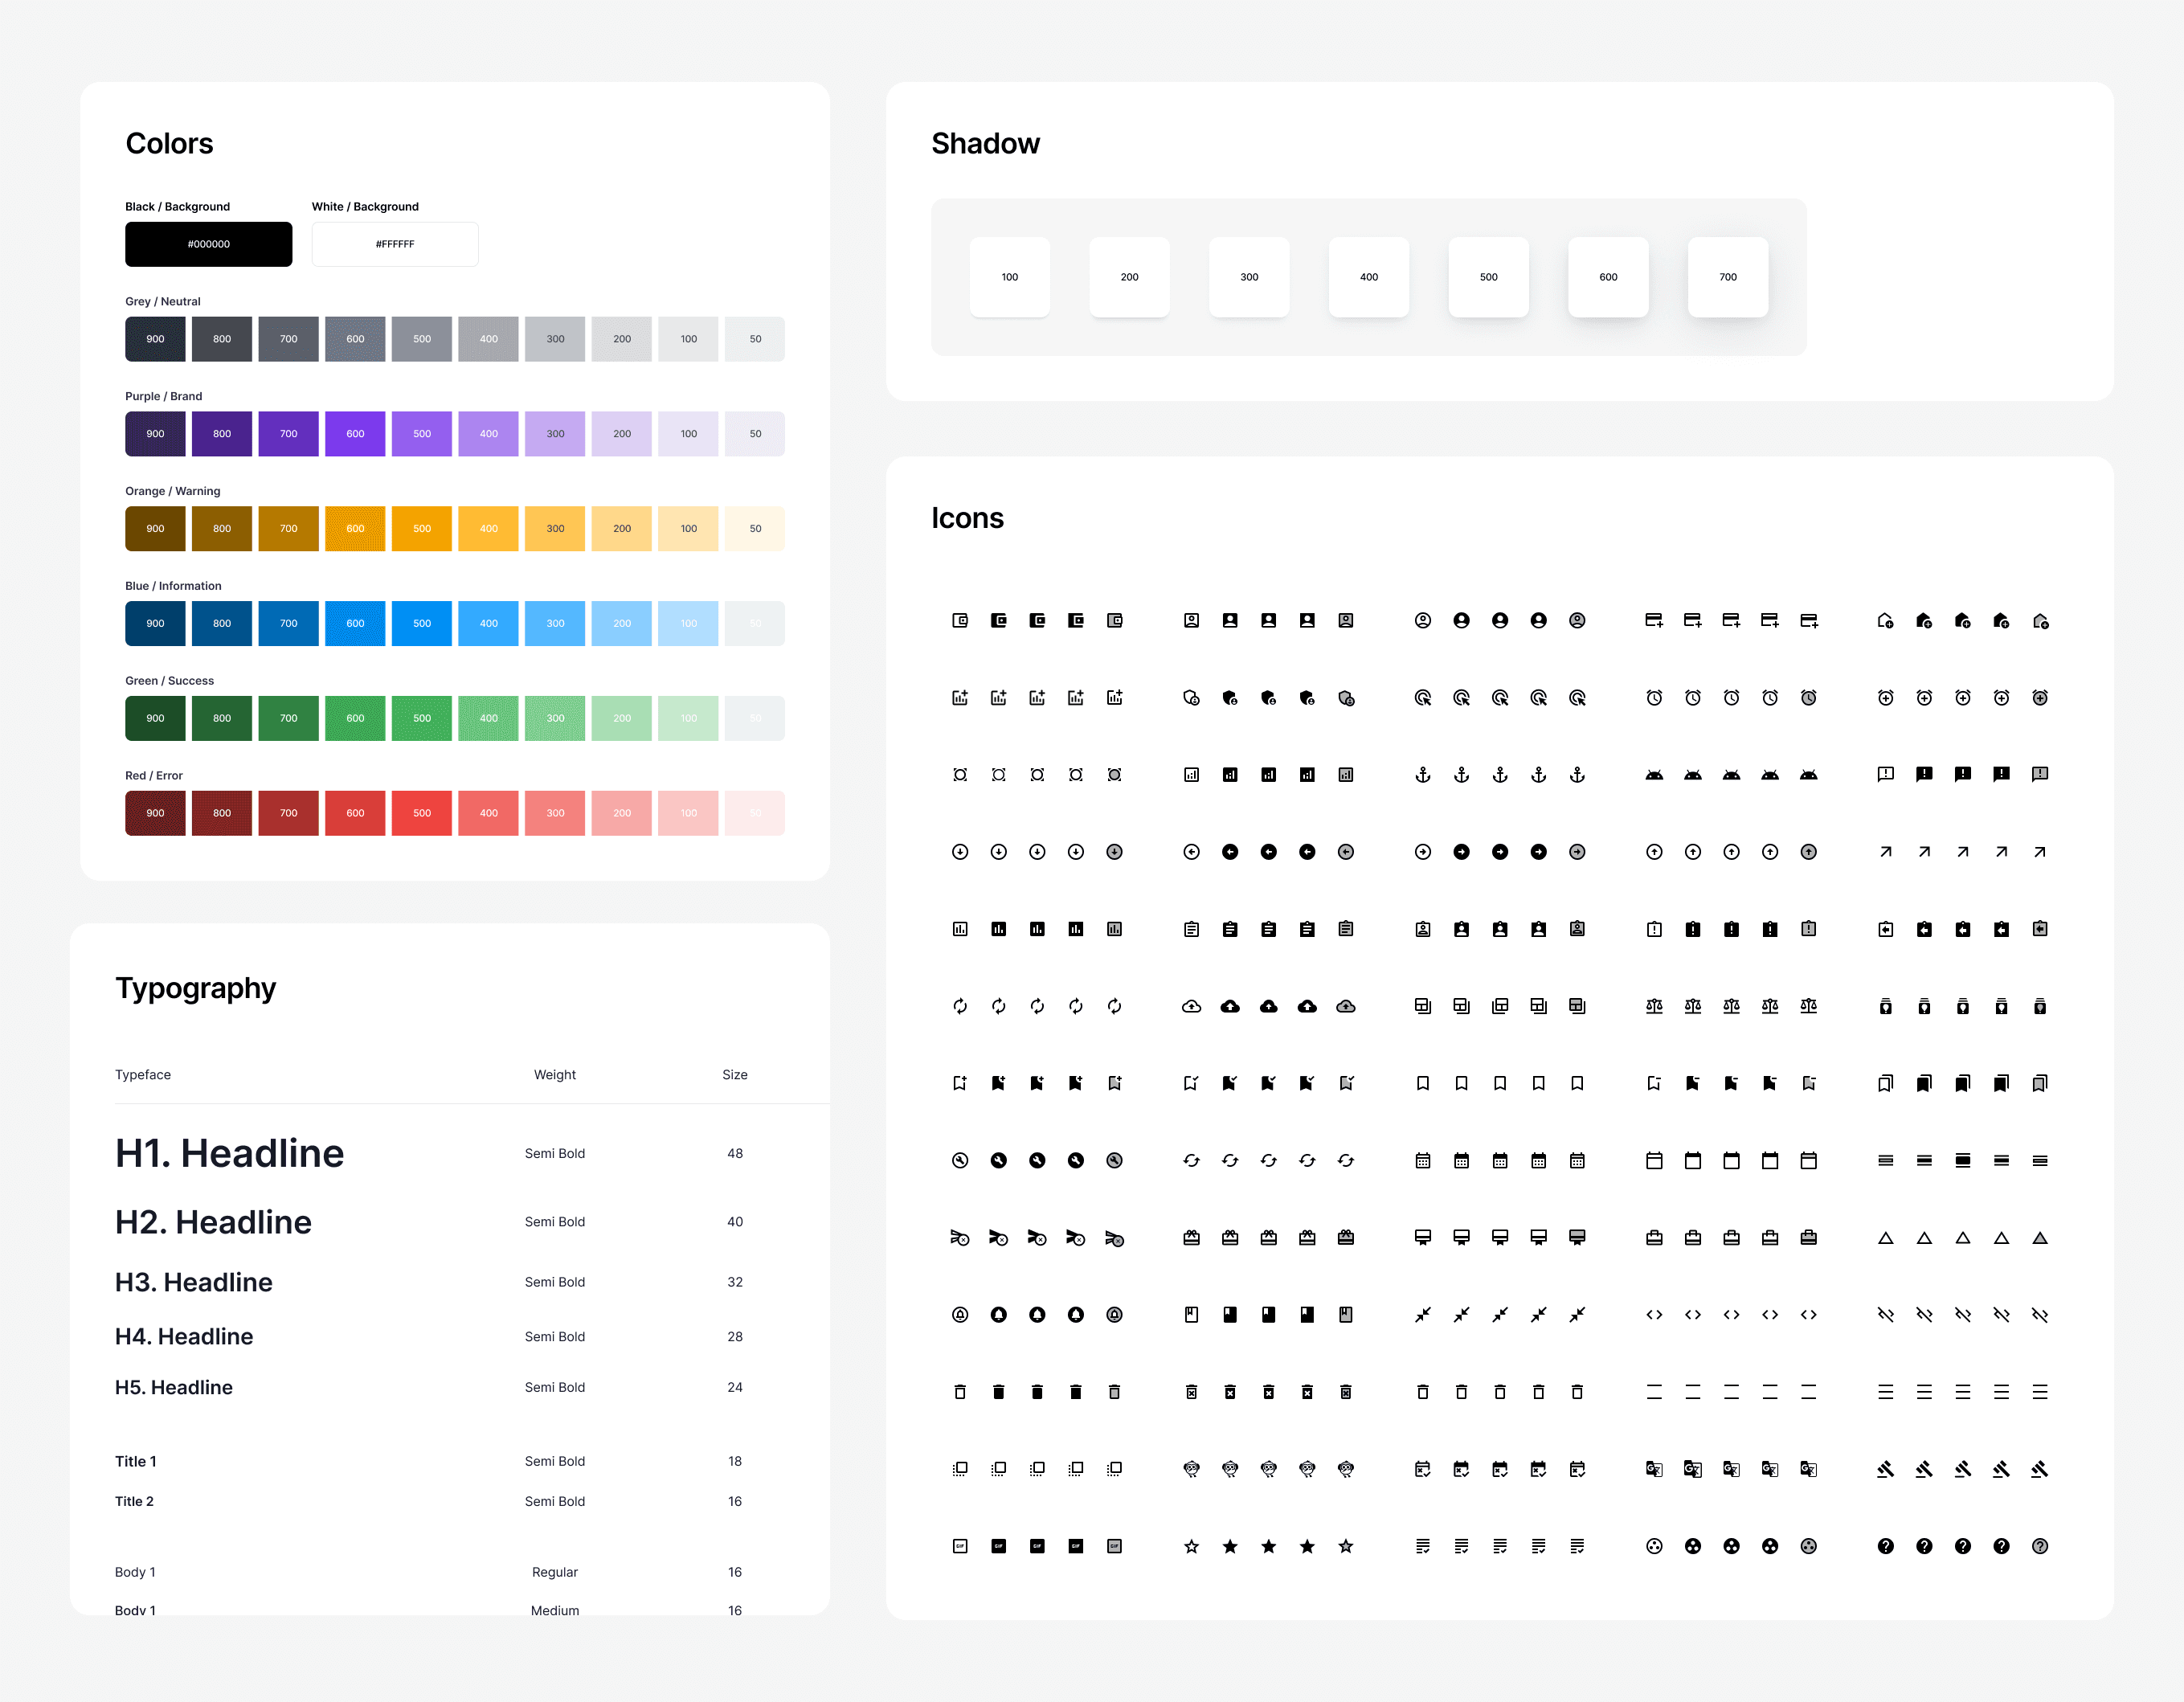The height and width of the screenshot is (1702, 2184).
Task: Click the outlined wallet icon
Action: pyautogui.click(x=959, y=620)
